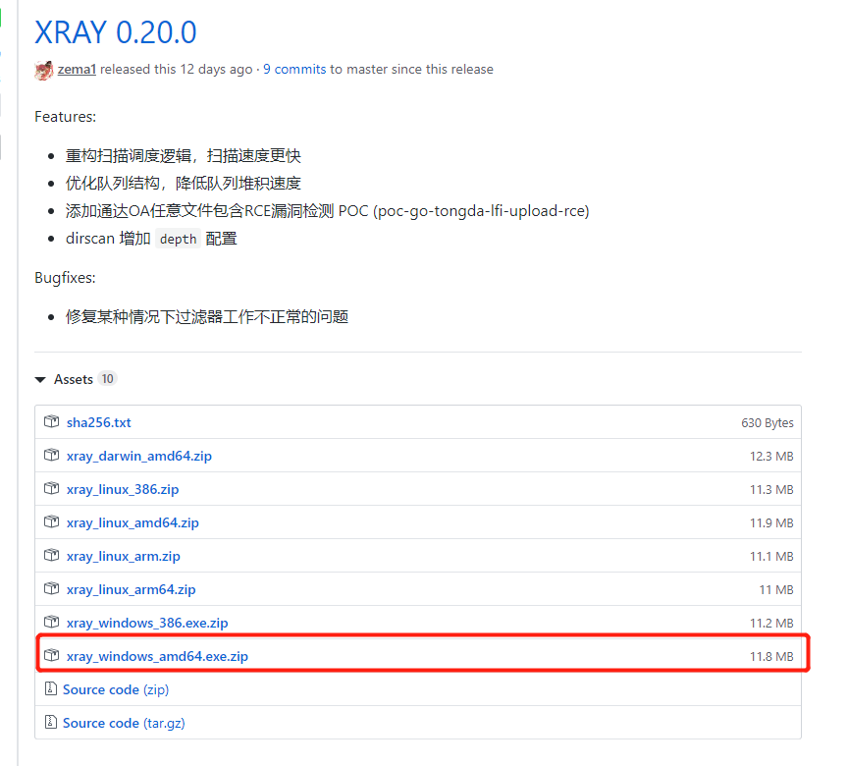The image size is (848, 766).
Task: Download xray_darwin_amd64.zip
Action: pos(139,456)
